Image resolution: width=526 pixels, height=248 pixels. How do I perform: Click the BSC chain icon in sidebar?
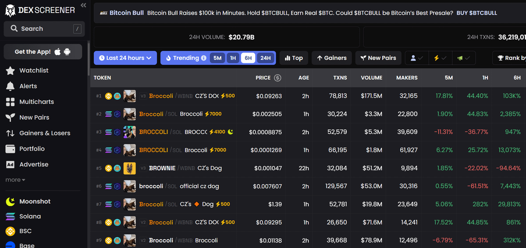[10, 231]
